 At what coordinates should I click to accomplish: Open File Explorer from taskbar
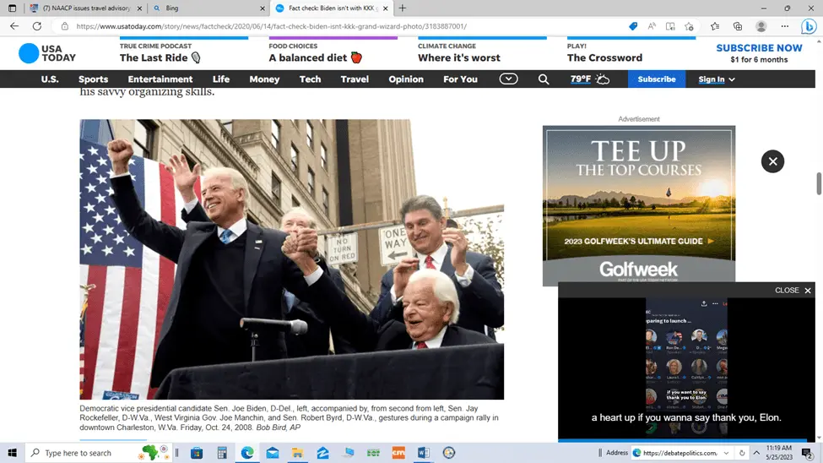298,453
